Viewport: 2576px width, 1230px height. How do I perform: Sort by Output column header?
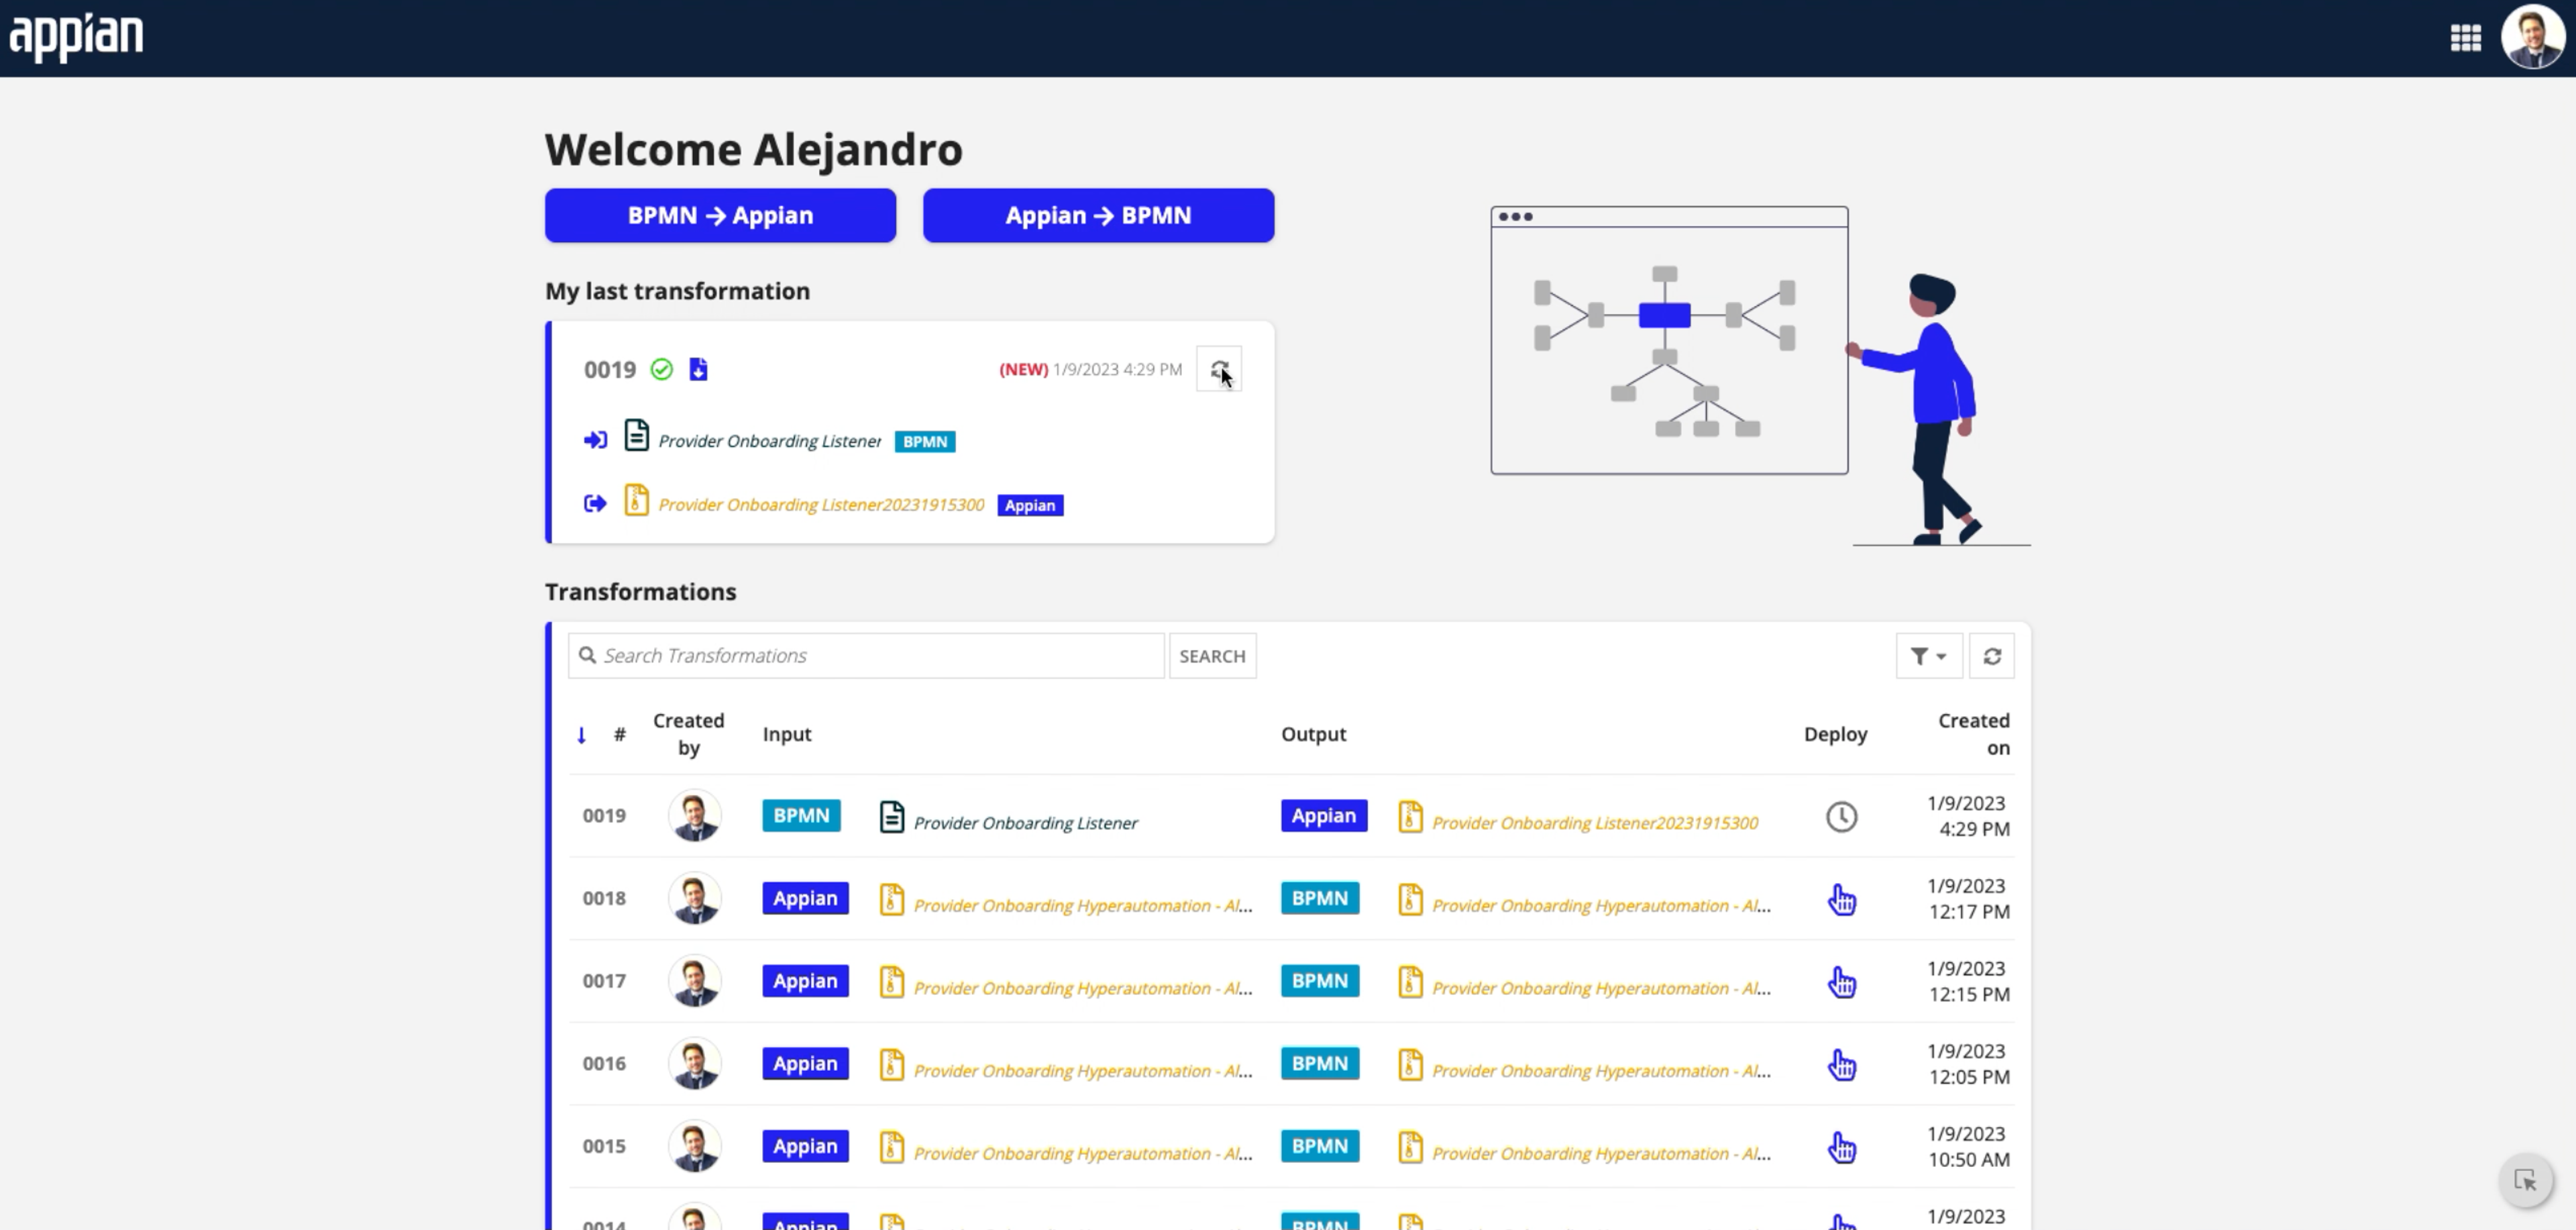(1313, 734)
